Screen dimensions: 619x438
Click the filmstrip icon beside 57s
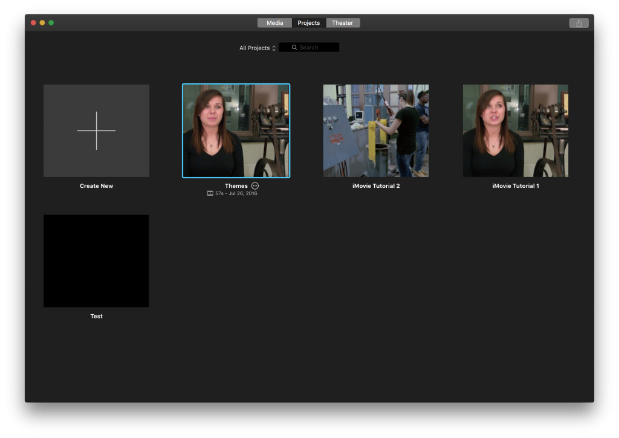click(210, 193)
